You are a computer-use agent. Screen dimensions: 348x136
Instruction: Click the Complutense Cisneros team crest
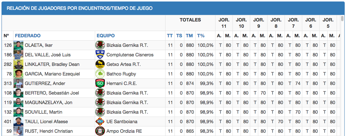100,55
